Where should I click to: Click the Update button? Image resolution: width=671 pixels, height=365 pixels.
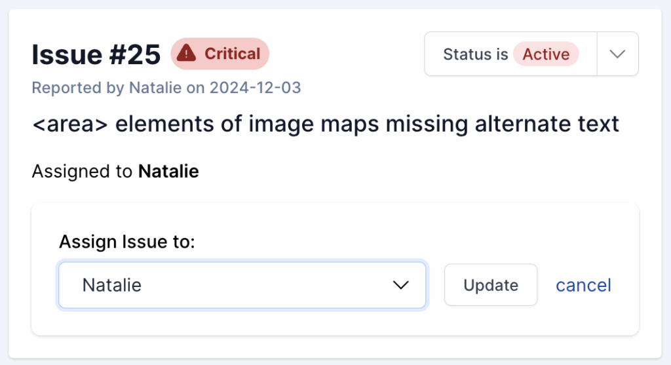coord(491,285)
